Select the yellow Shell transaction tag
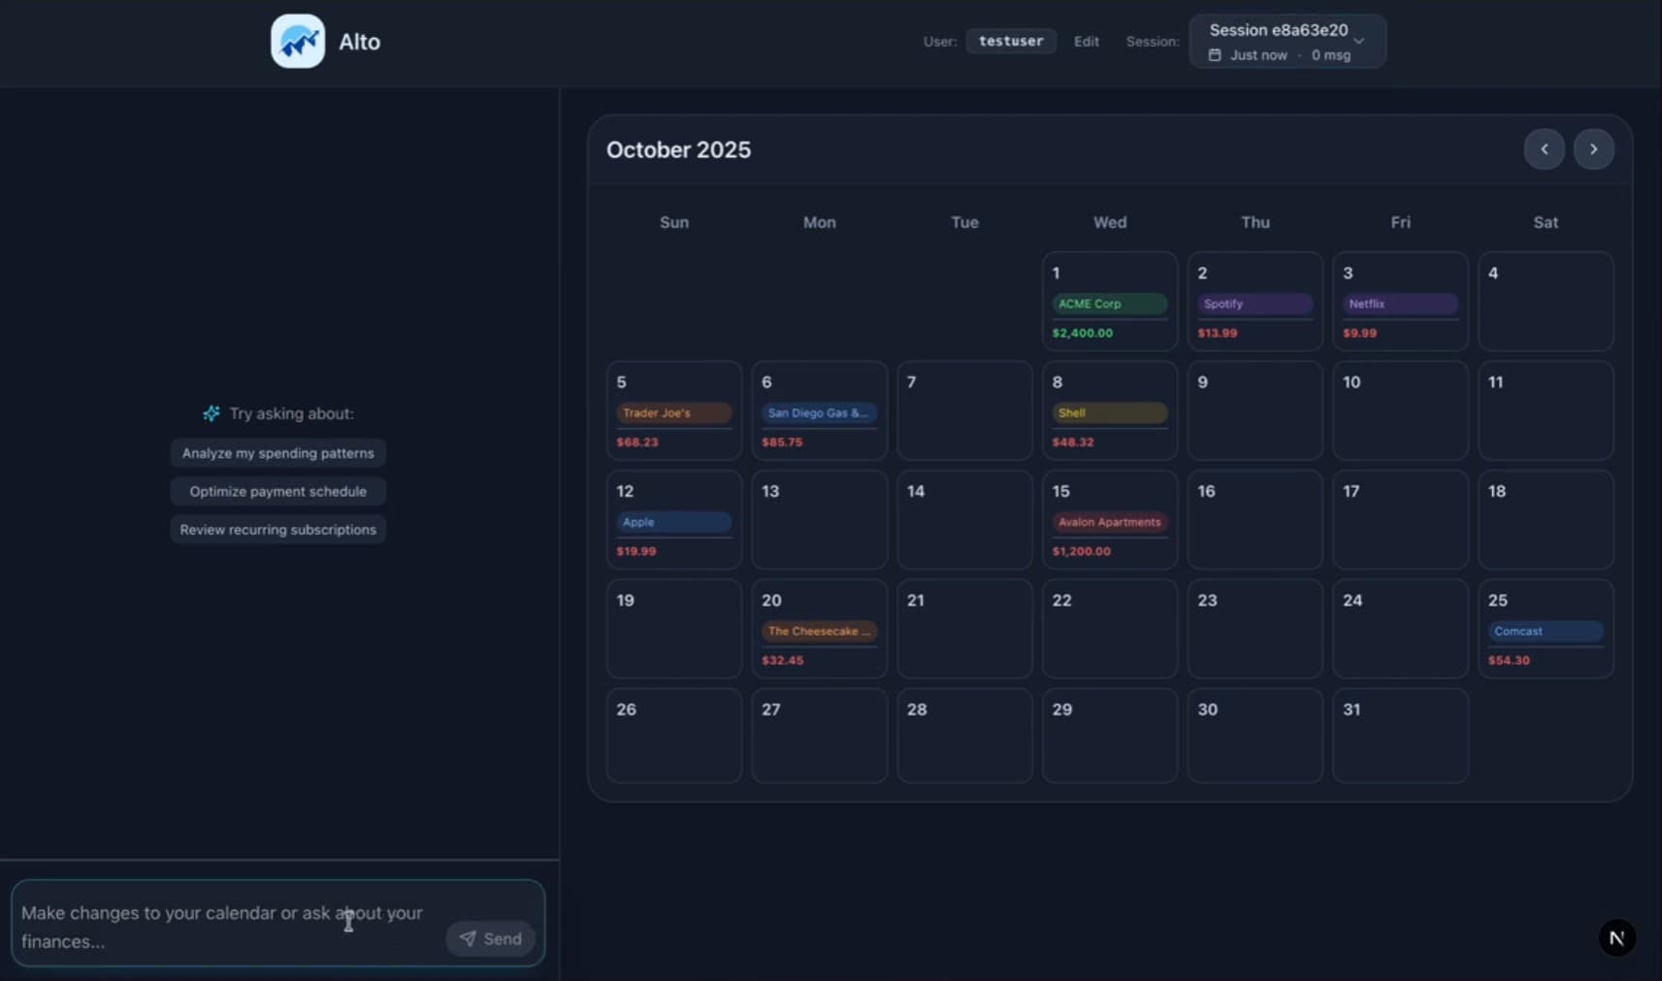Viewport: 1662px width, 981px height. (x=1109, y=413)
